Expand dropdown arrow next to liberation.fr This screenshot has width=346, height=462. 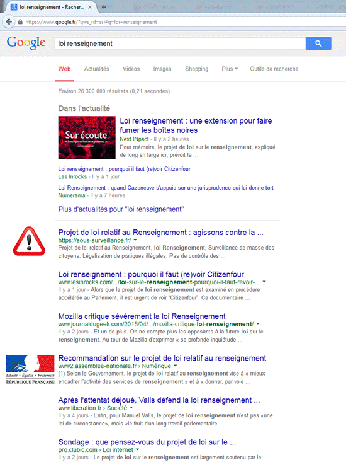point(131,408)
